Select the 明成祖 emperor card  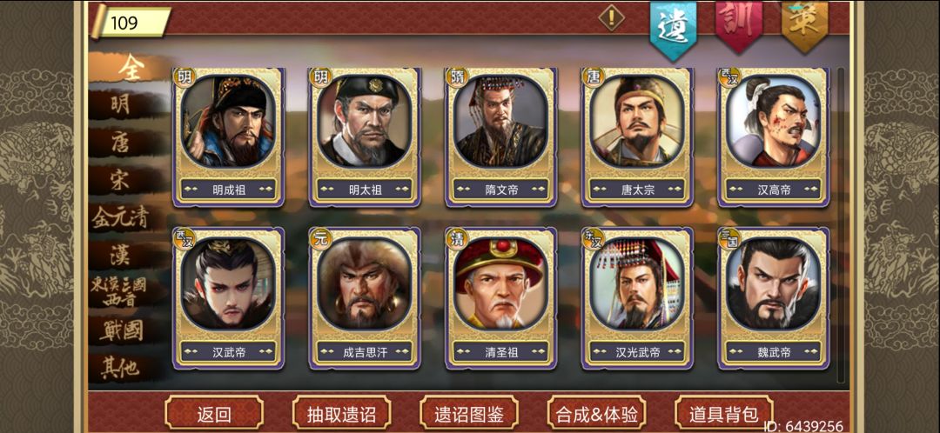click(228, 137)
